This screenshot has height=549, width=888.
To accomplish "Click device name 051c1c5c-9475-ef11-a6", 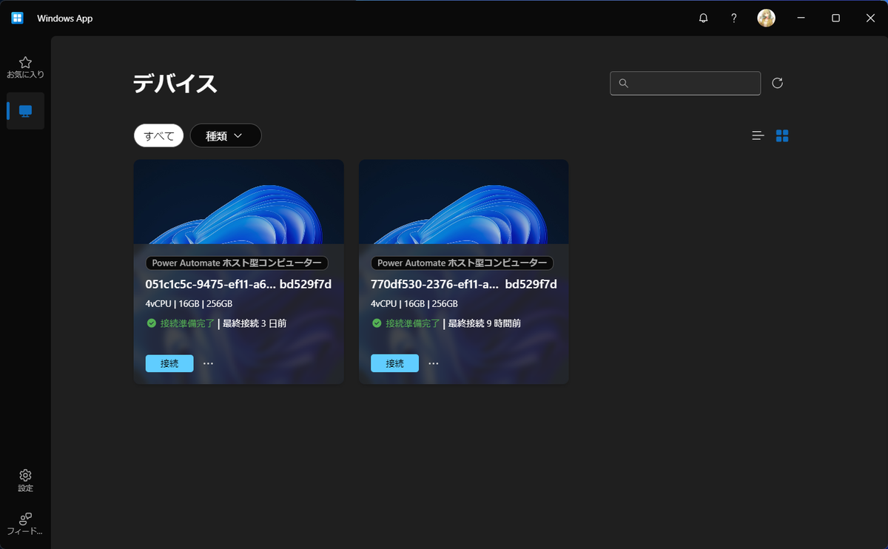I will coord(211,284).
